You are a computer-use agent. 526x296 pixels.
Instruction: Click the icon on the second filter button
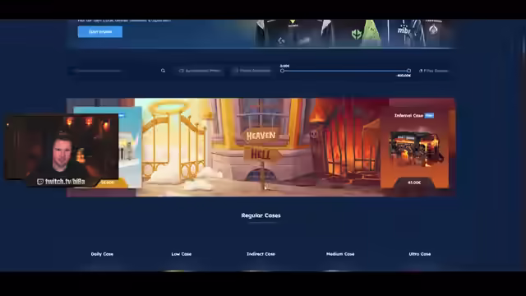click(x=236, y=71)
